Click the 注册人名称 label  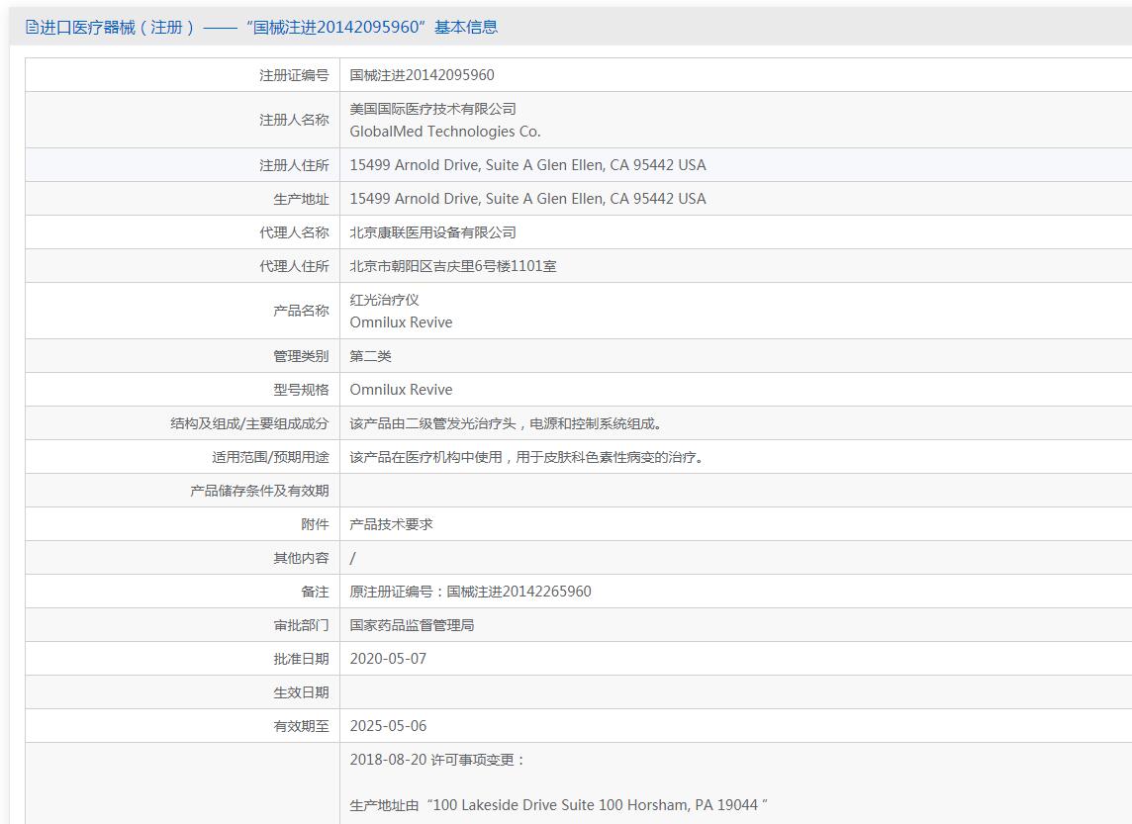(x=294, y=120)
